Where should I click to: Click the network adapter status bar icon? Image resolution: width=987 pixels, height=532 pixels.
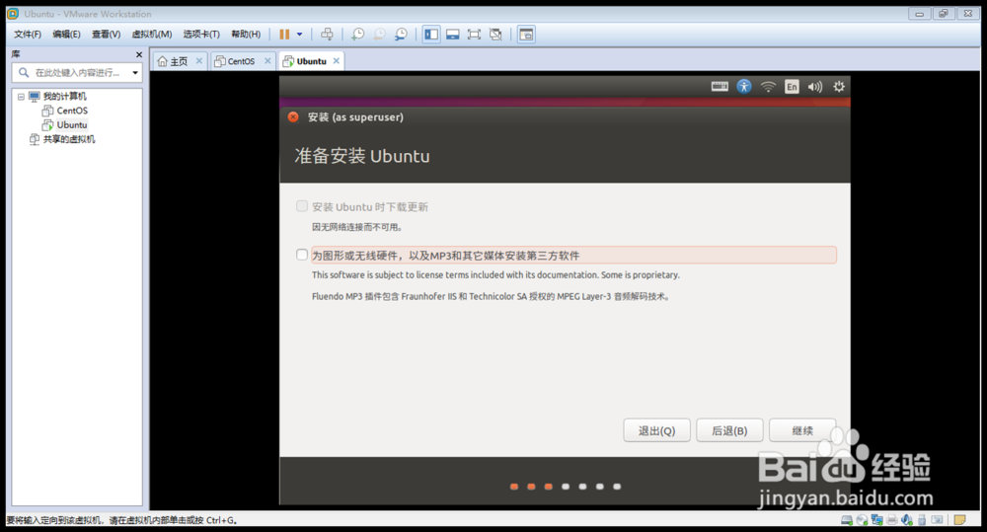876,520
